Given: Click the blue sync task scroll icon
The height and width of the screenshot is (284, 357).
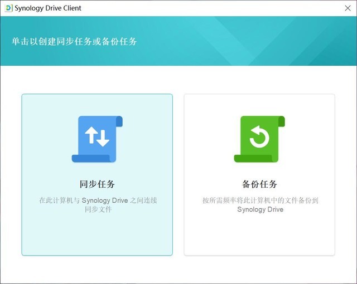Looking at the screenshot, I should (97, 139).
